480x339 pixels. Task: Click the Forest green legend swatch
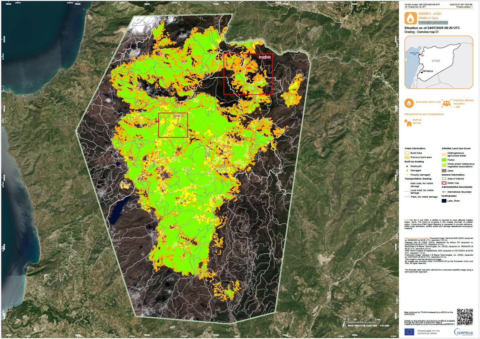pos(444,160)
